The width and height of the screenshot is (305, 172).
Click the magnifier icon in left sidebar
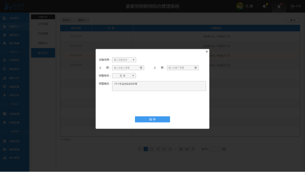(x=4, y=69)
